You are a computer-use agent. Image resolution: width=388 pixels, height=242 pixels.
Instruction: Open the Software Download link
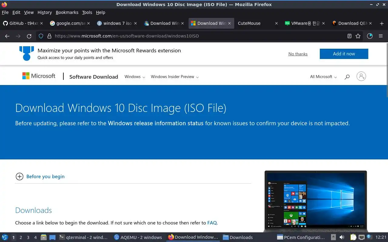pos(94,77)
